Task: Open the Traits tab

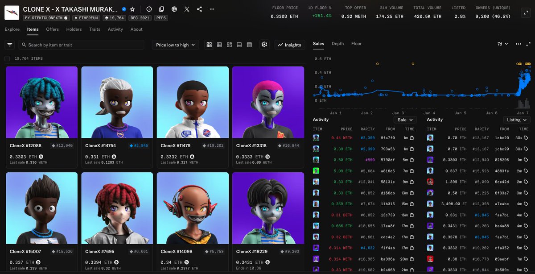Action: coord(95,29)
